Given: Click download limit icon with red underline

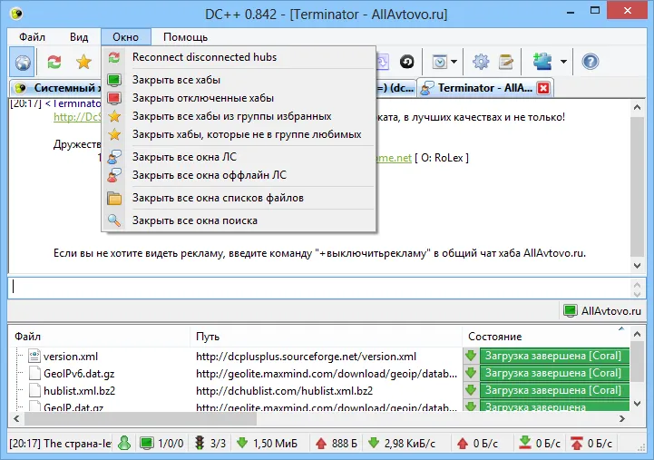Looking at the screenshot, I should 524,443.
